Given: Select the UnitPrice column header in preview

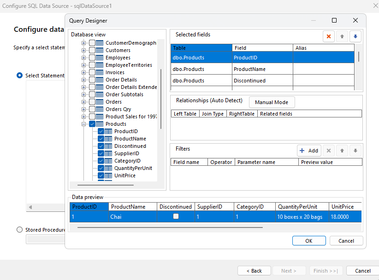Looking at the screenshot, I should click(344, 207).
